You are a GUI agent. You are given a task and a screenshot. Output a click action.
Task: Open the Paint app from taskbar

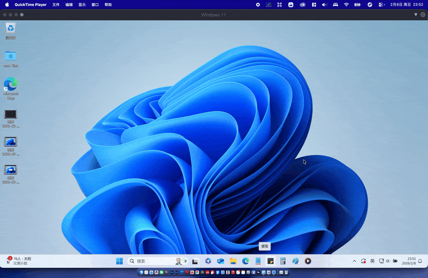[x=295, y=261]
